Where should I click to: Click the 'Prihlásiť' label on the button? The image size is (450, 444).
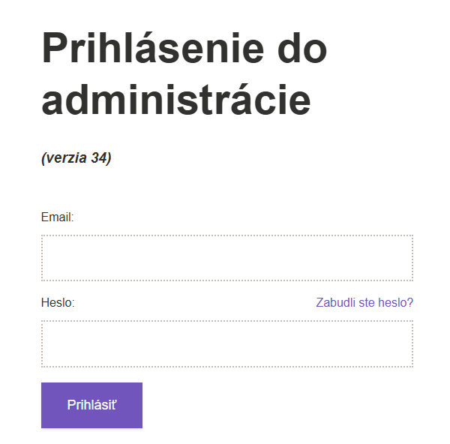pyautogui.click(x=91, y=405)
